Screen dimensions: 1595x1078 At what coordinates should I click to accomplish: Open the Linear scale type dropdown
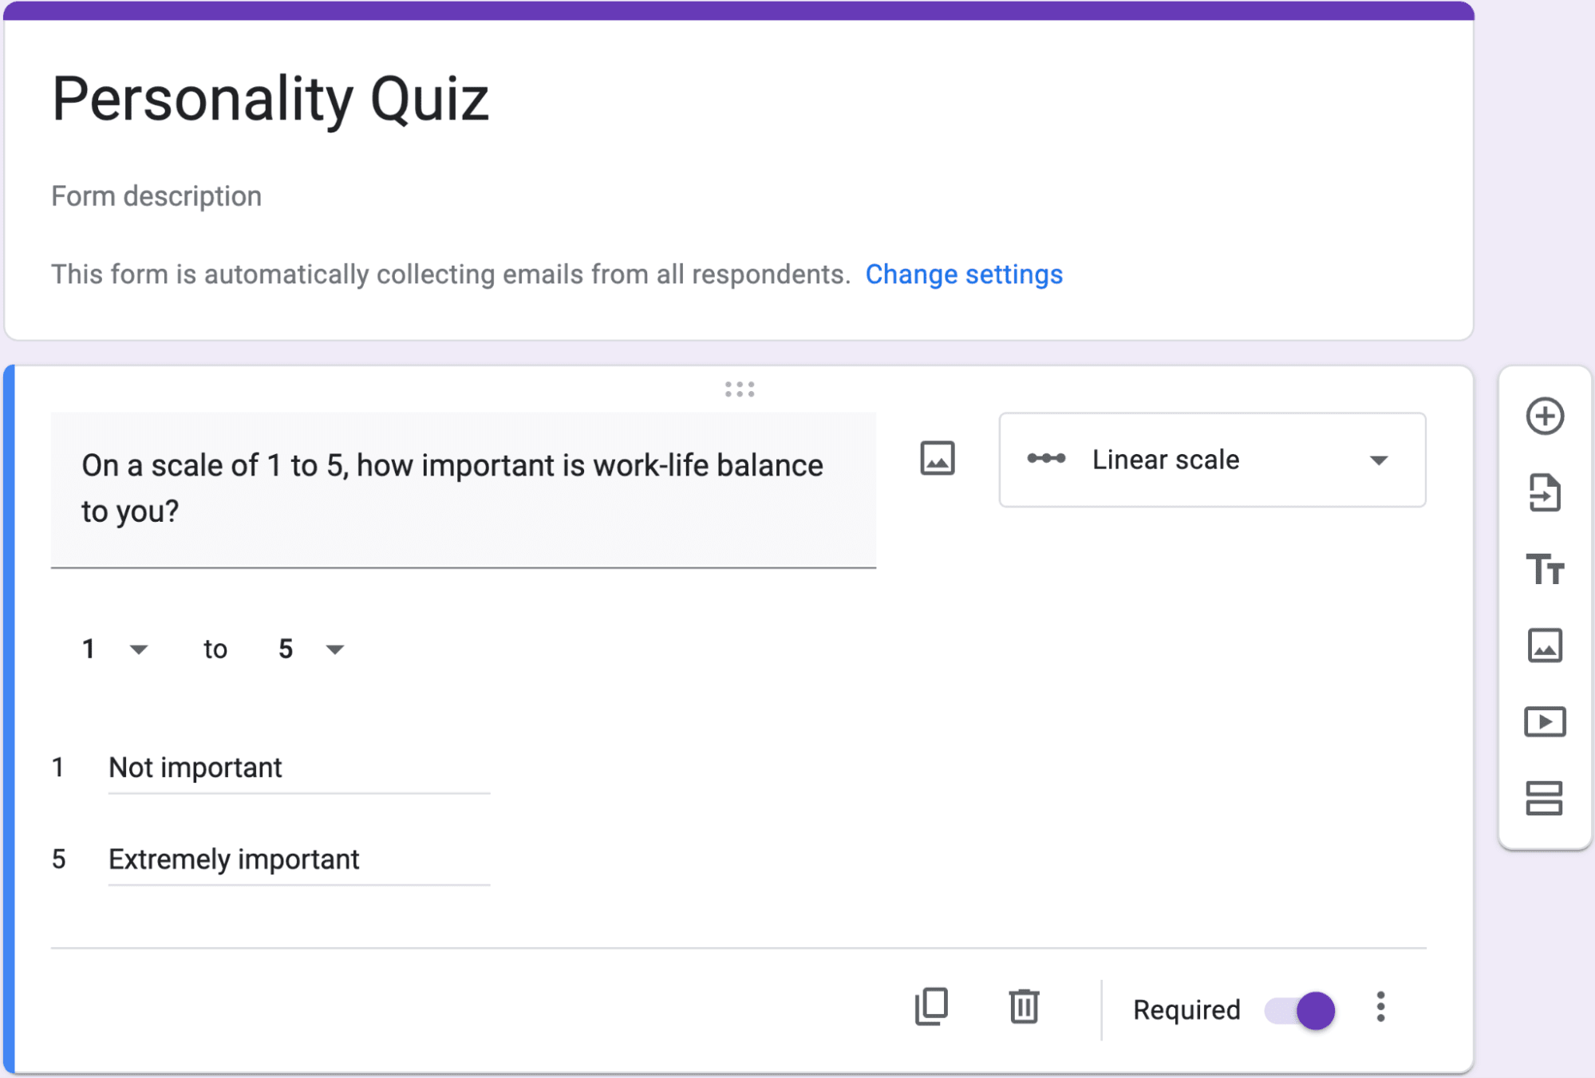click(x=1211, y=460)
